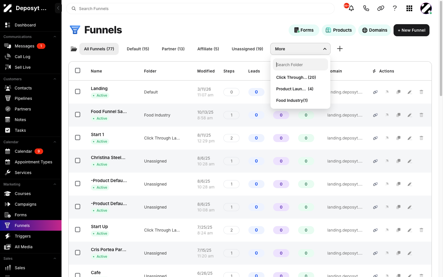Toggle the select-all checkbox in table header

pyautogui.click(x=78, y=70)
